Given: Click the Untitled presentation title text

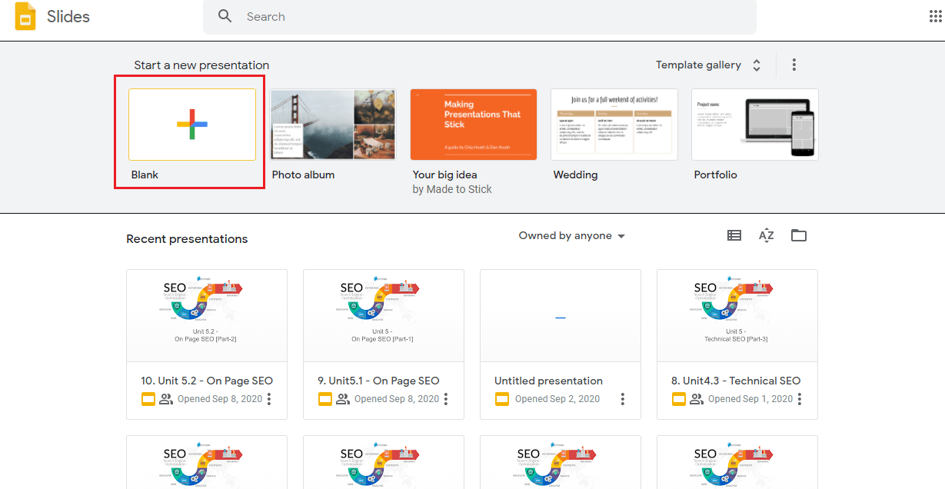Looking at the screenshot, I should [x=549, y=381].
